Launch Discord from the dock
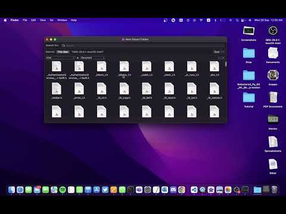 point(173,190)
